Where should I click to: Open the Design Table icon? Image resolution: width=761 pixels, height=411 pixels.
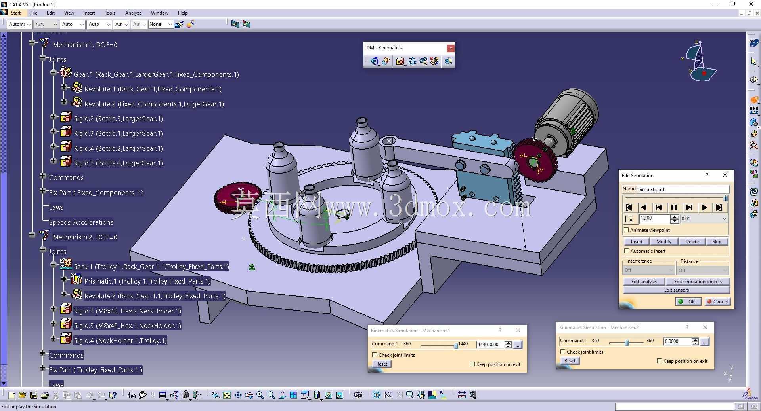pos(162,395)
